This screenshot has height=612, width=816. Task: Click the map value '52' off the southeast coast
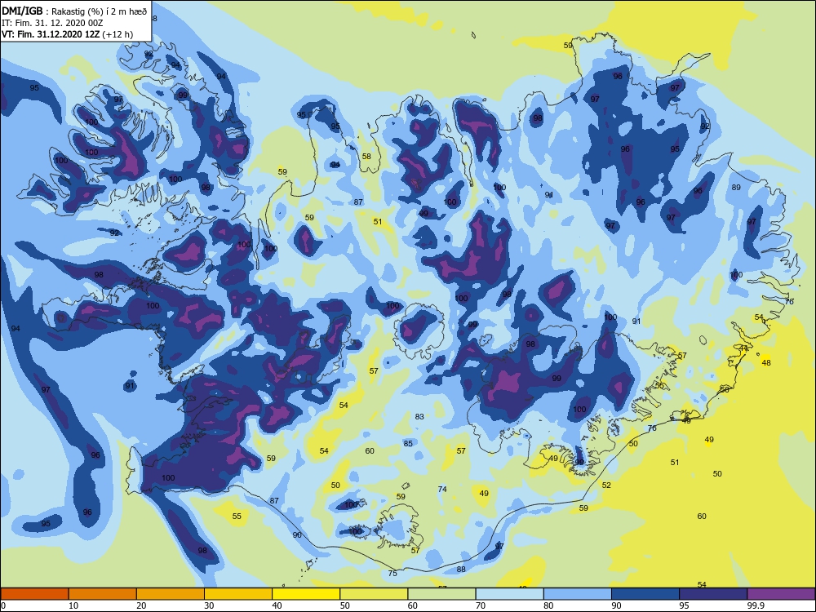[x=606, y=485]
